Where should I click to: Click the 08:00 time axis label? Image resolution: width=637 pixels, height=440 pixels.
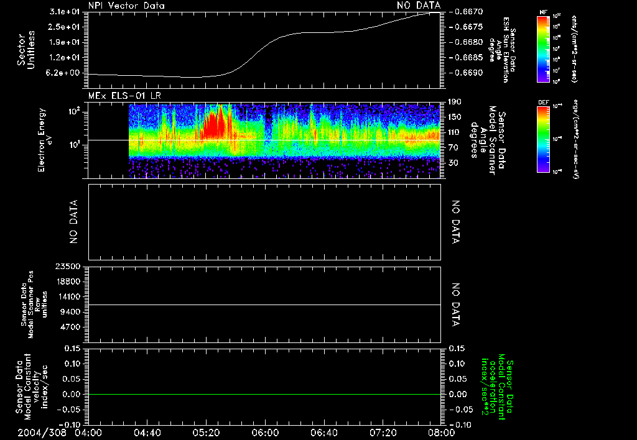[x=441, y=433]
